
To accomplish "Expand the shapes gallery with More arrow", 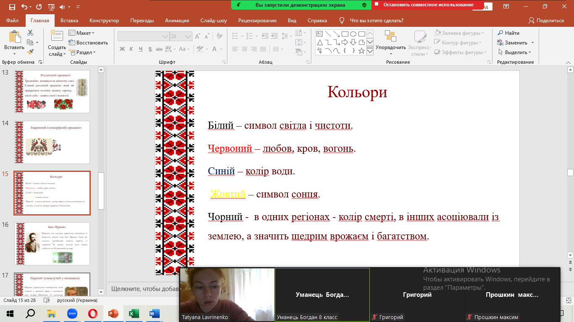I will pos(370,51).
